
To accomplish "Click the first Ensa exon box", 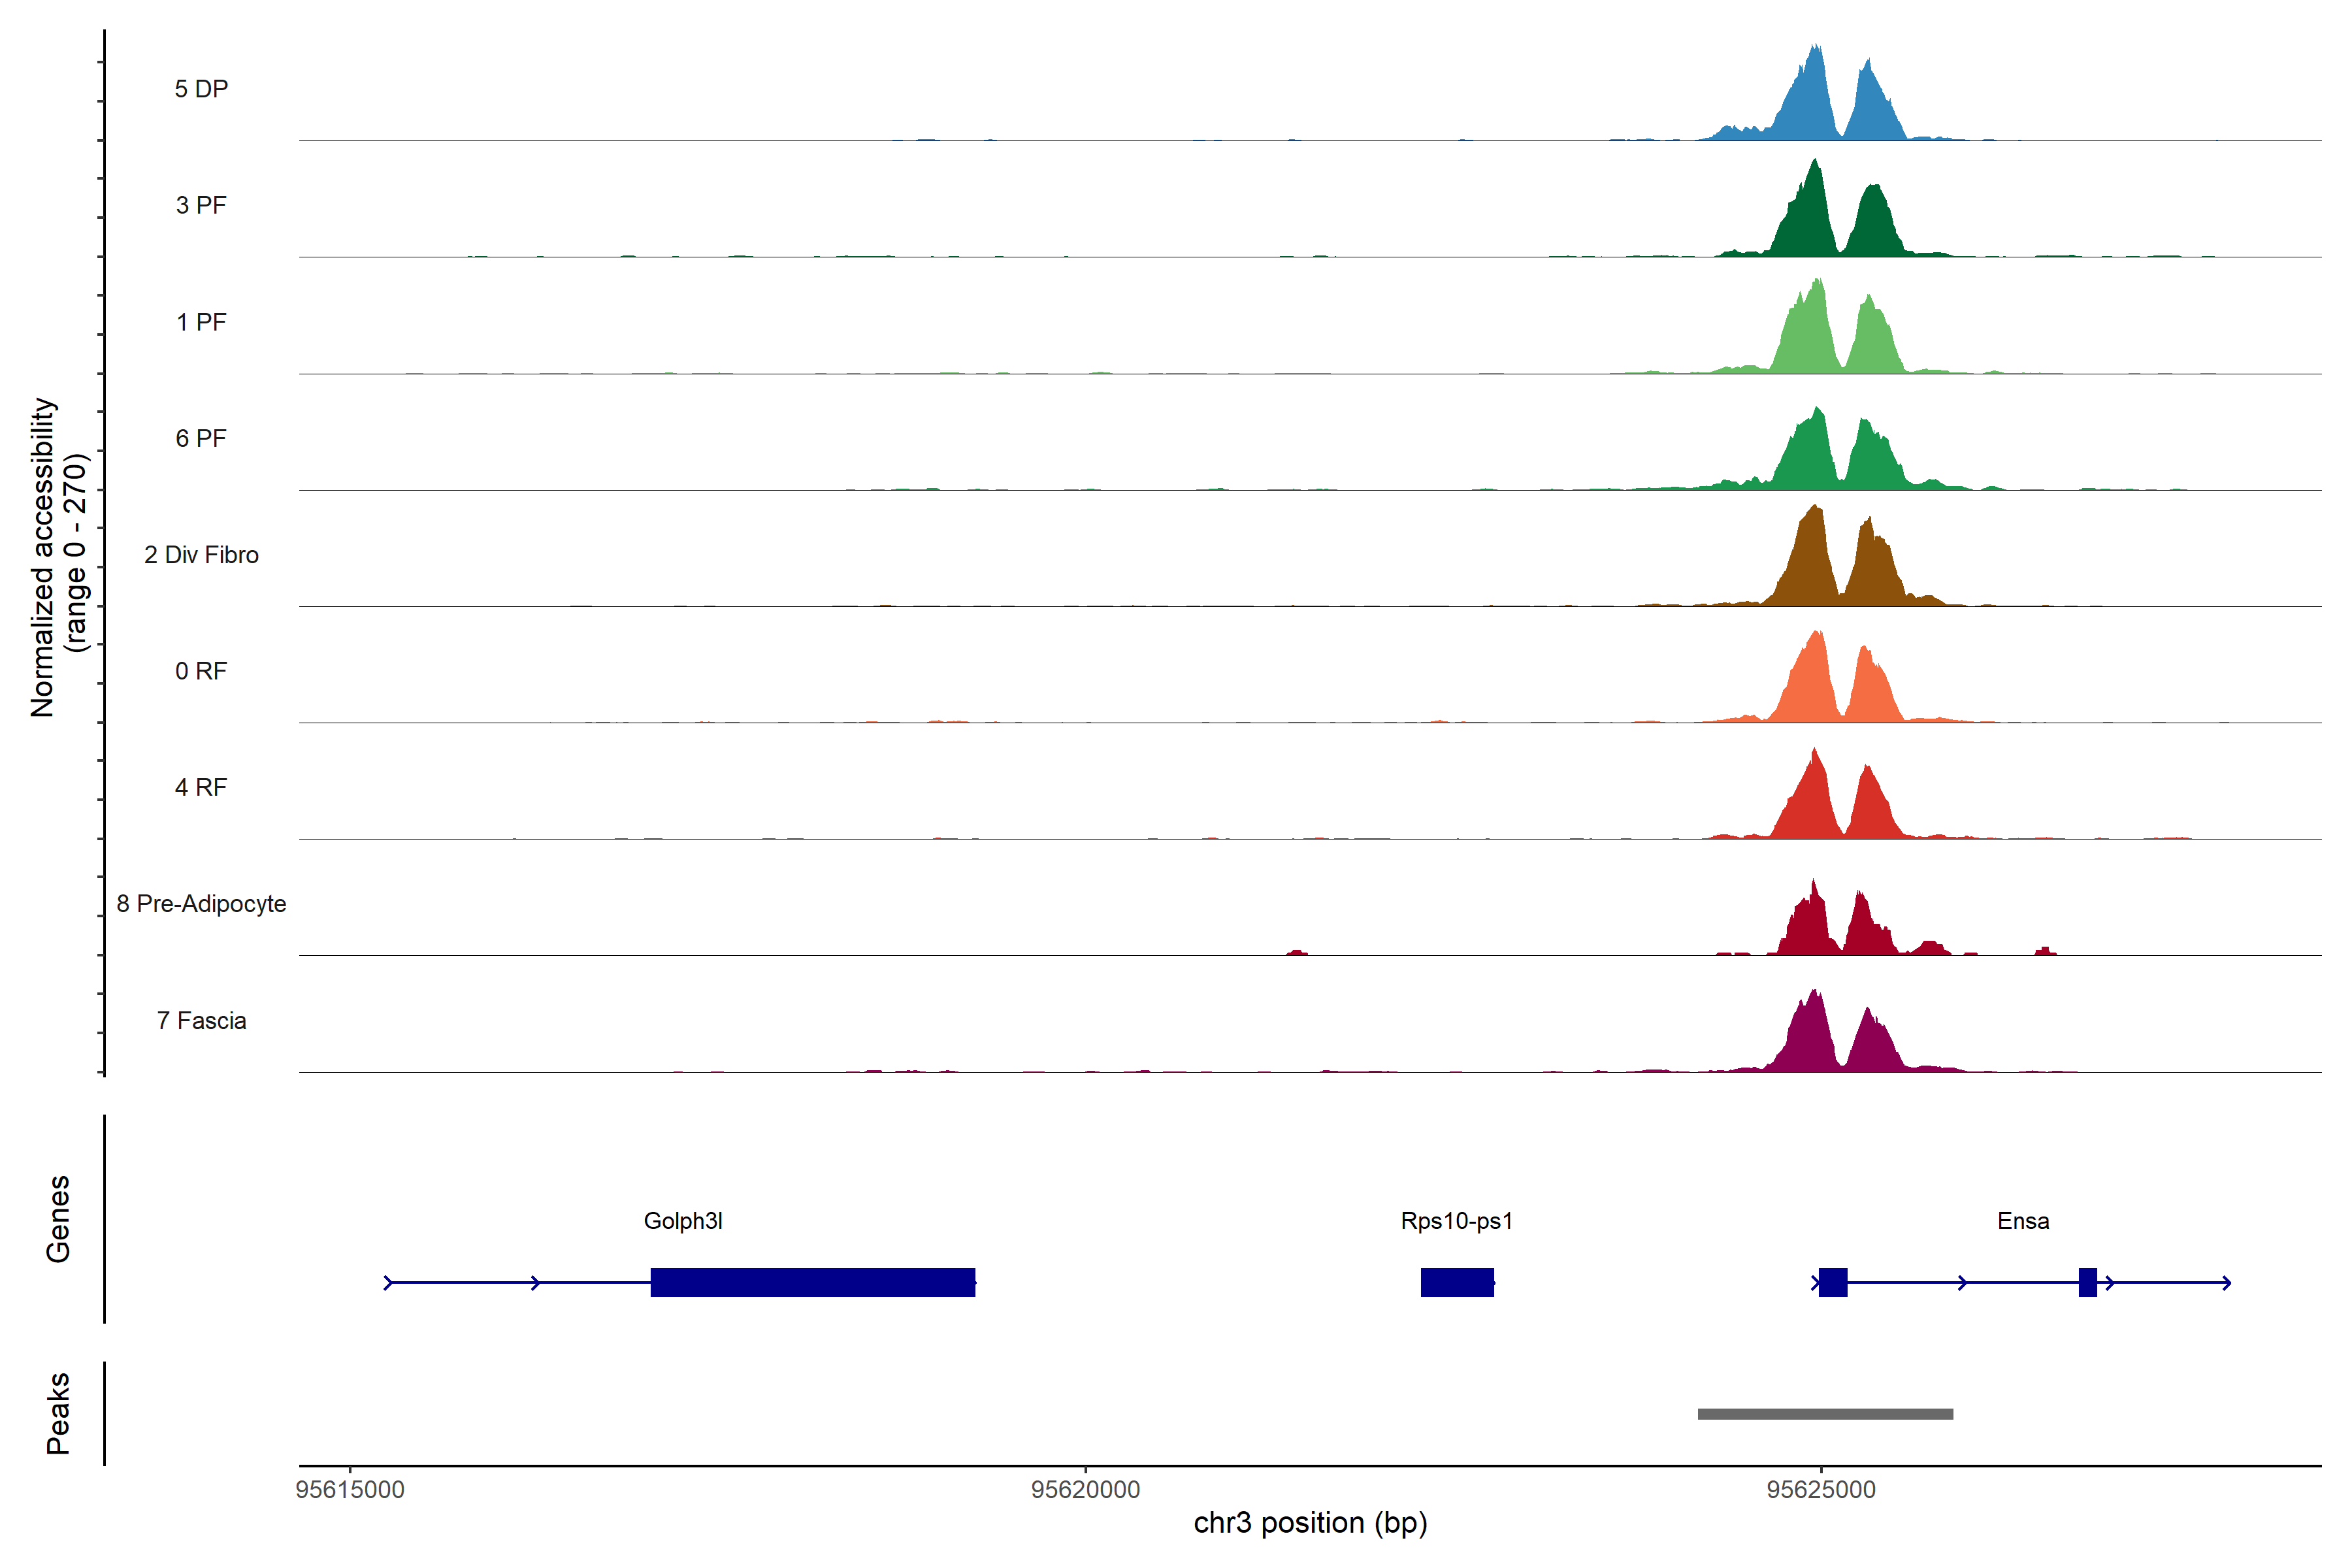I will [x=1832, y=1282].
